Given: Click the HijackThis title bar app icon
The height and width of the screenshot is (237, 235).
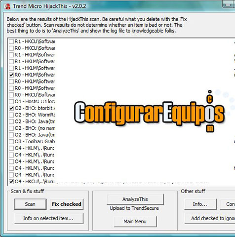Looking at the screenshot, I should coord(7,6).
